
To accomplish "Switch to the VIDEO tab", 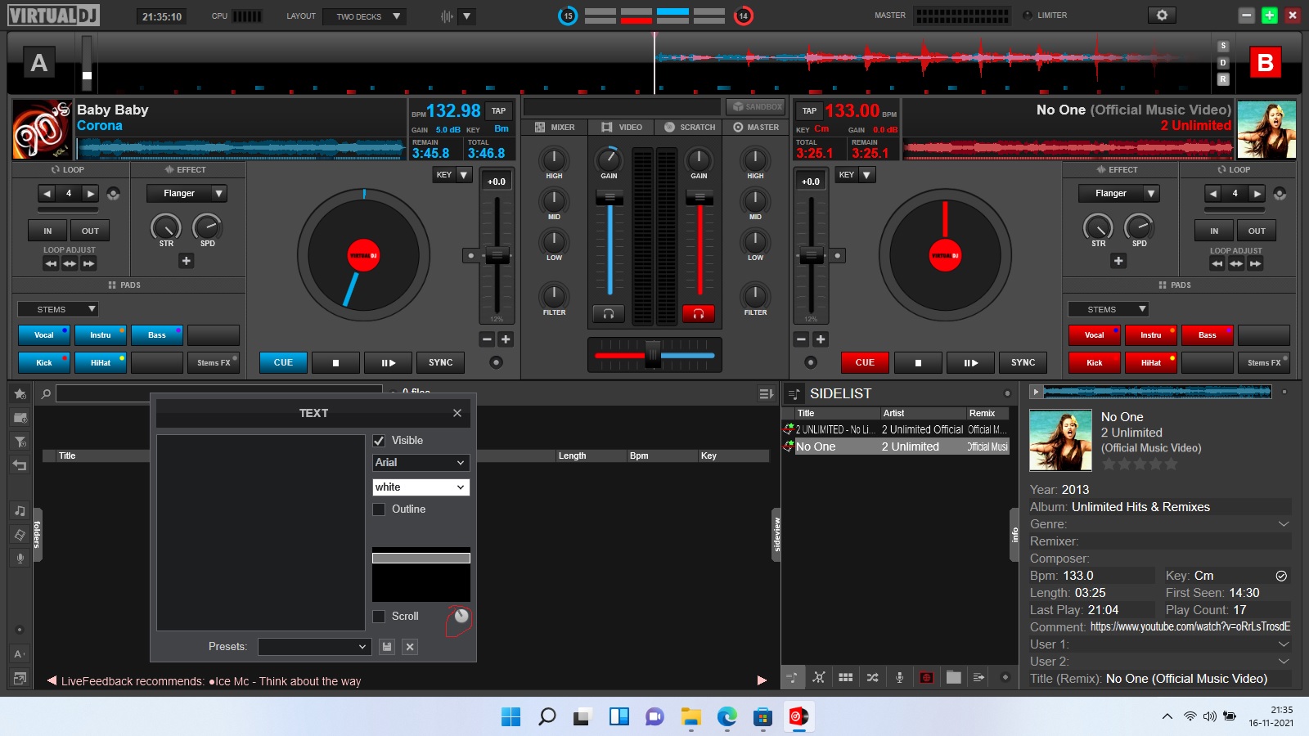I will pos(622,128).
